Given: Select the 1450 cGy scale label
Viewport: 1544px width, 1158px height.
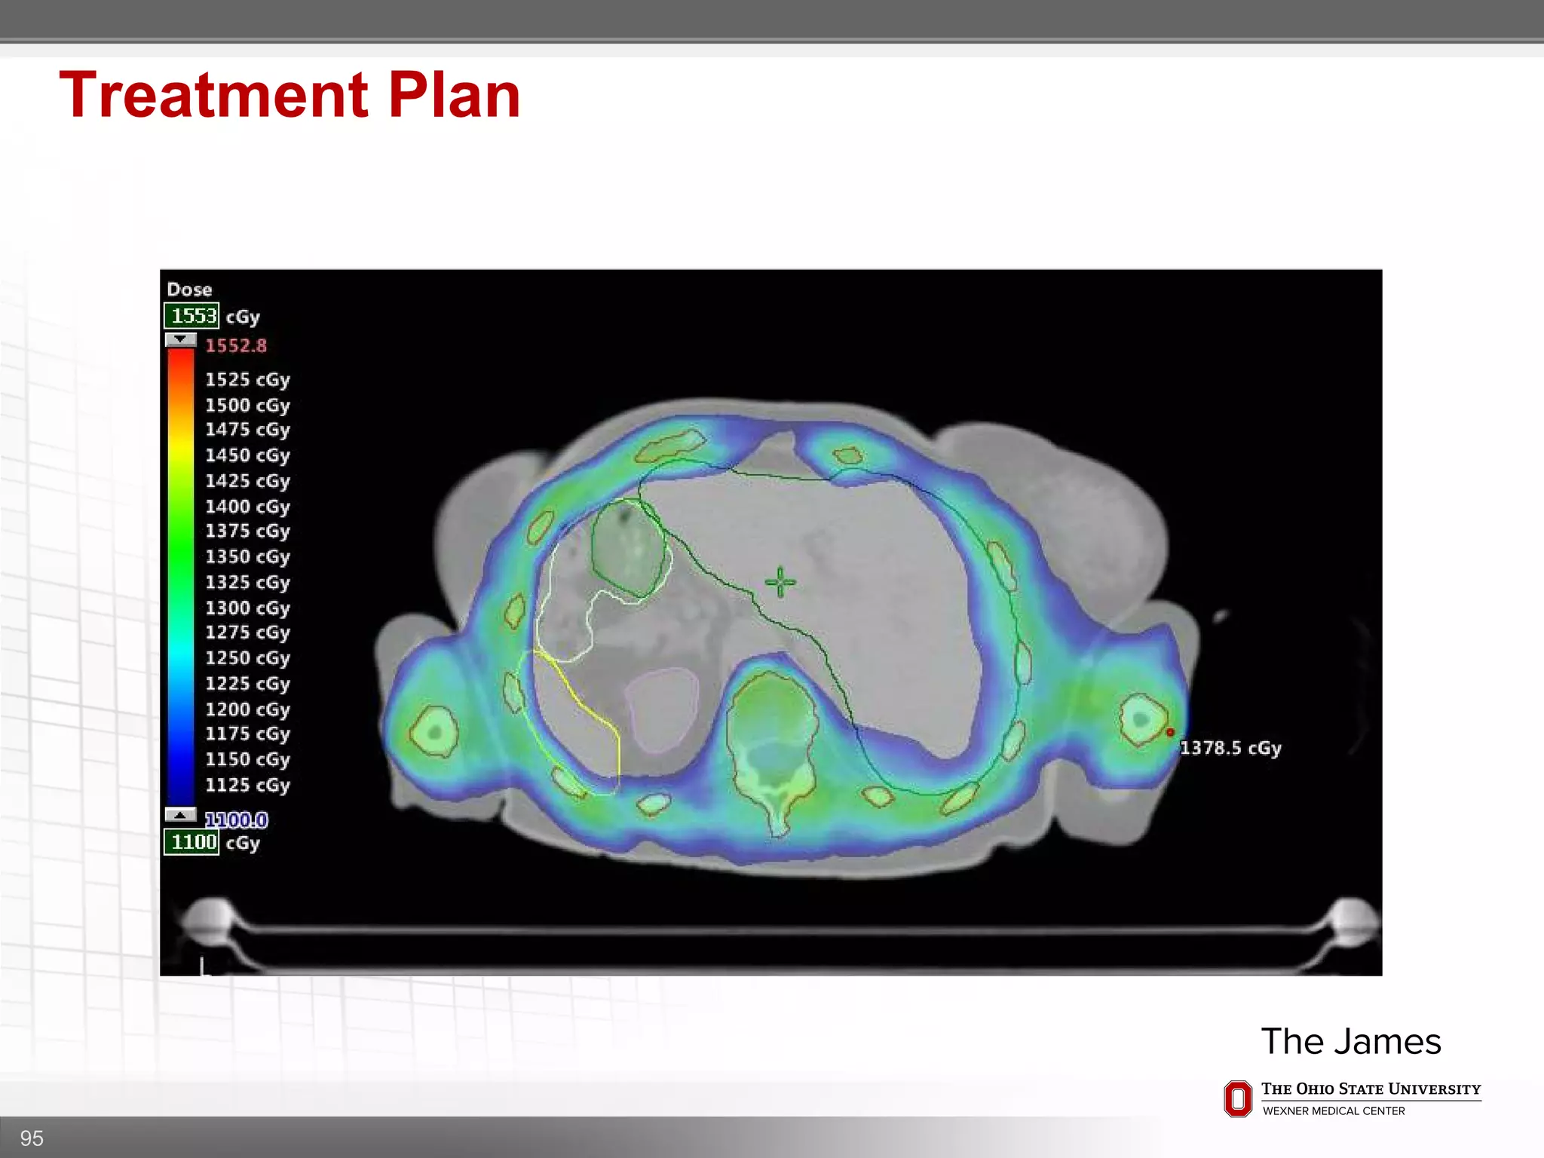Looking at the screenshot, I should (247, 455).
